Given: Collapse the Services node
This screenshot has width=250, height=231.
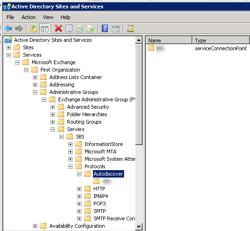Looking at the screenshot, I should [x=9, y=55].
